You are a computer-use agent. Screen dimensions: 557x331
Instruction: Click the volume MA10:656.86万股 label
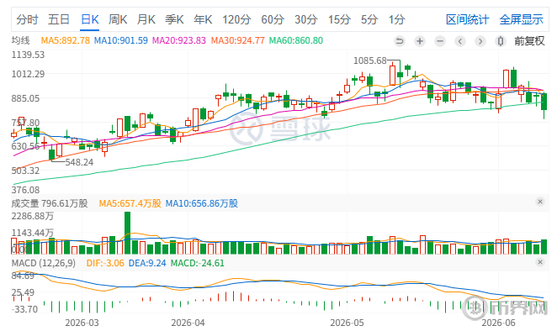pos(202,203)
